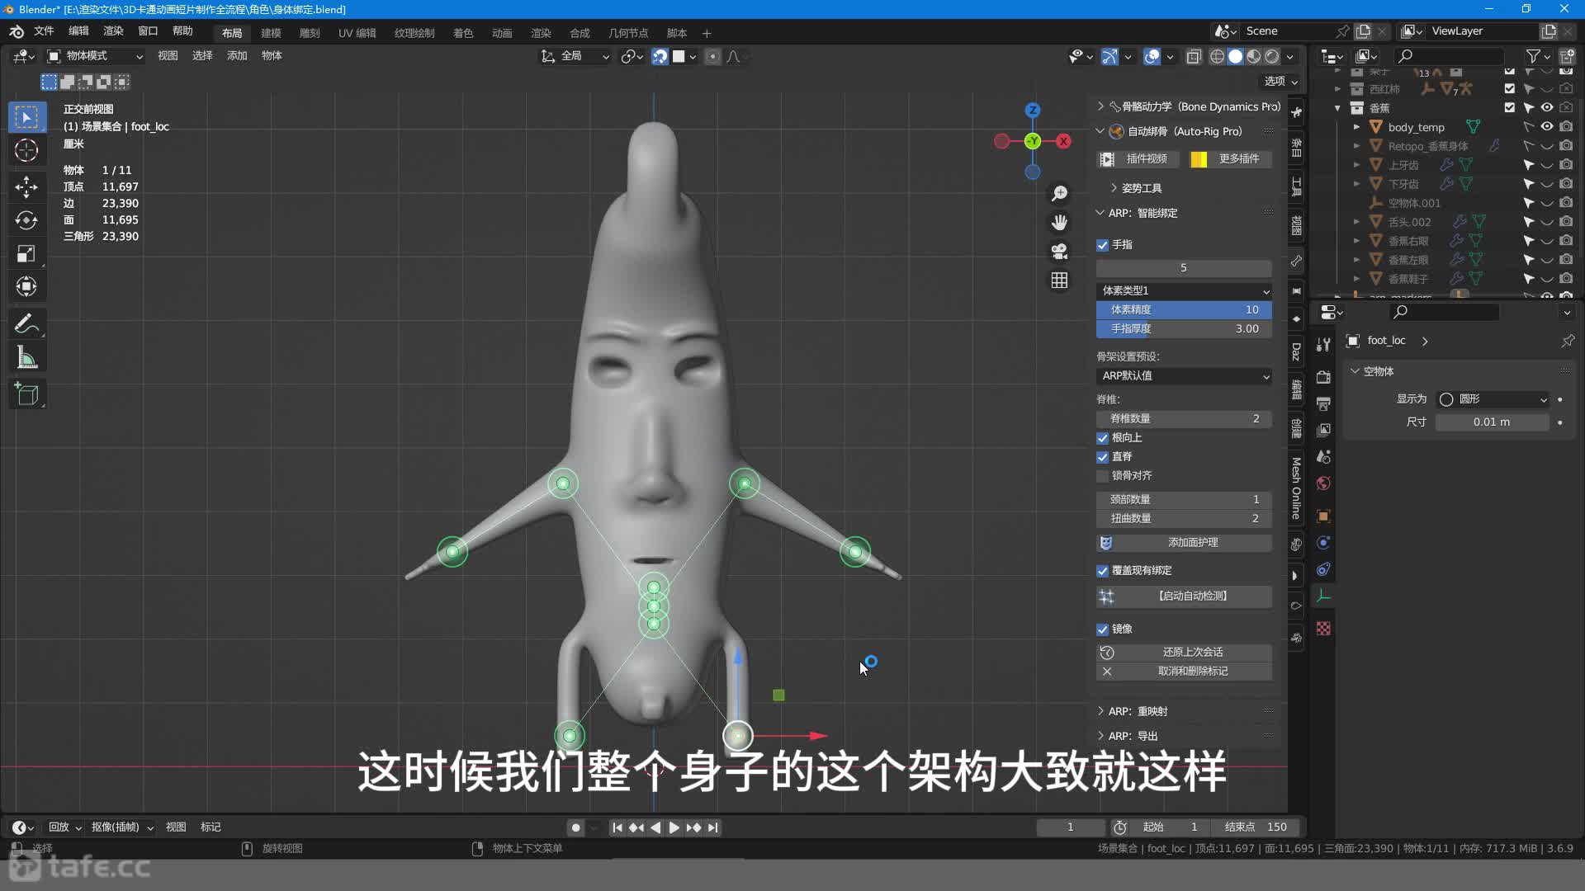Image resolution: width=1585 pixels, height=891 pixels.
Task: Click the 更多插件 button
Action: coord(1230,159)
